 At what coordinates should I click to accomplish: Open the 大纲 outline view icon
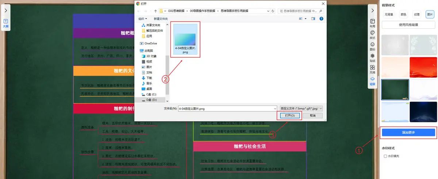click(x=5, y=23)
